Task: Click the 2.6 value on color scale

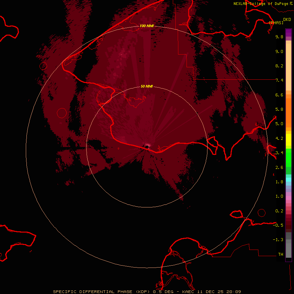Action: pyautogui.click(x=279, y=168)
